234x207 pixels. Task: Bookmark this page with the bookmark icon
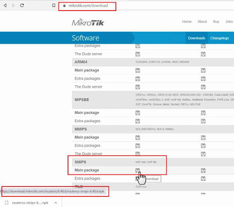click(54, 5)
